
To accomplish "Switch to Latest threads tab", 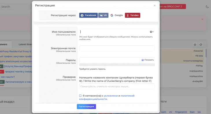I will (25, 44).
